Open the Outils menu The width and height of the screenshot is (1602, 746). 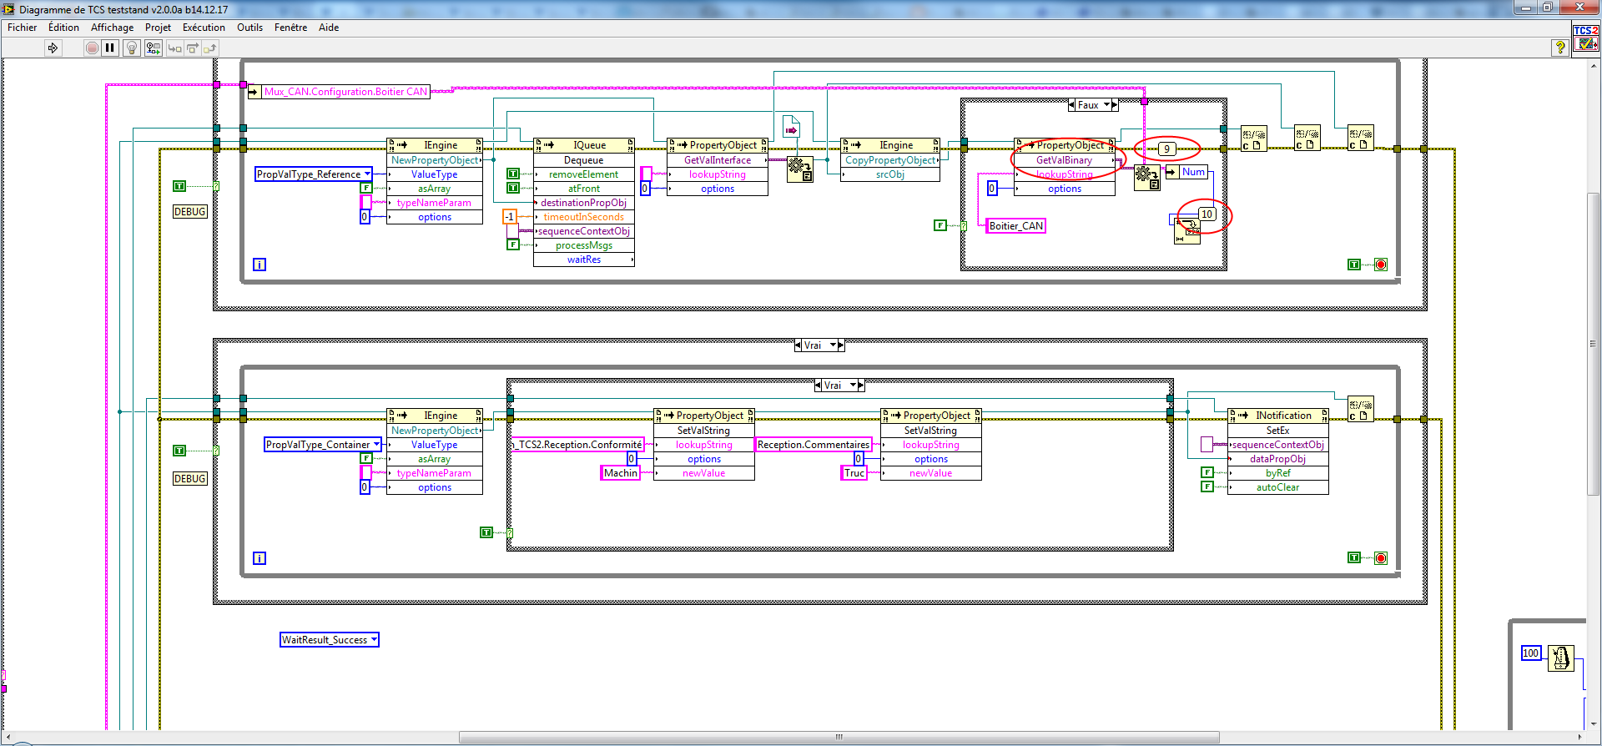pos(249,28)
